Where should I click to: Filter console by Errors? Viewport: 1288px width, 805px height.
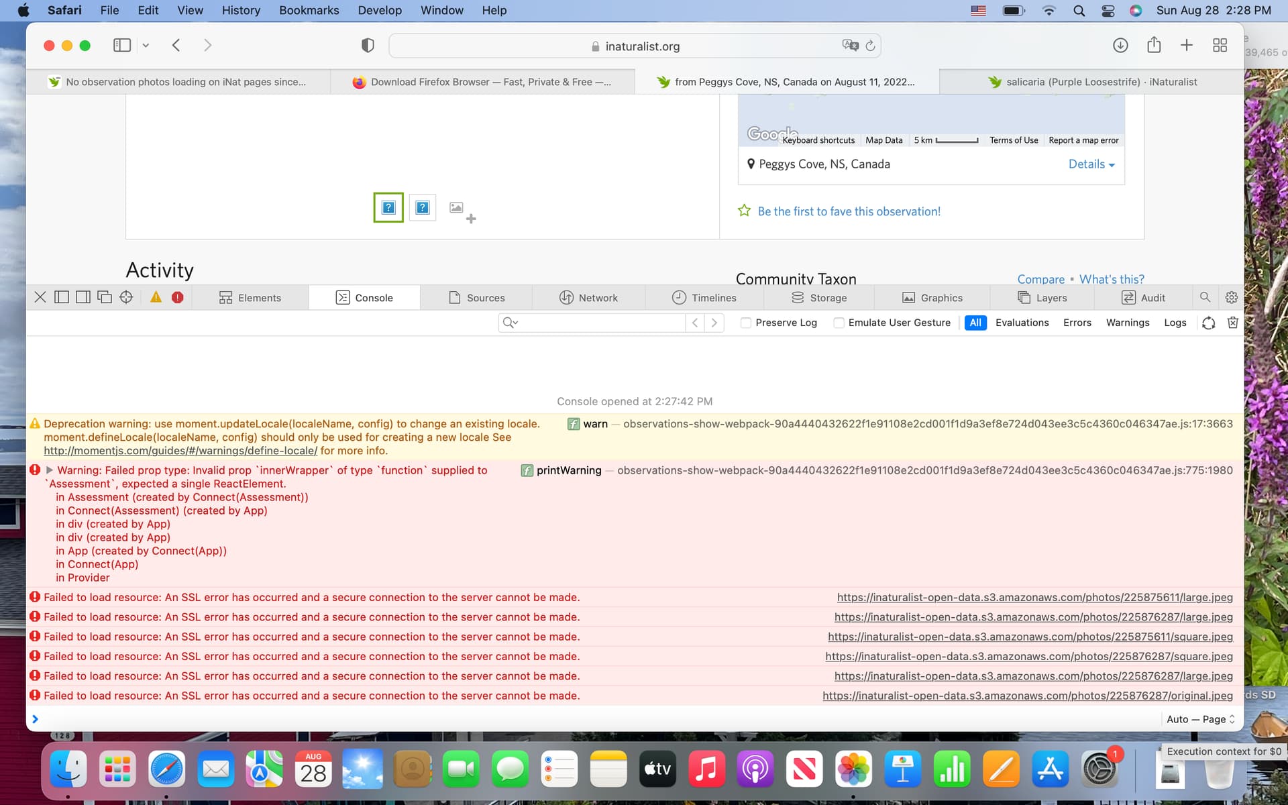tap(1077, 323)
